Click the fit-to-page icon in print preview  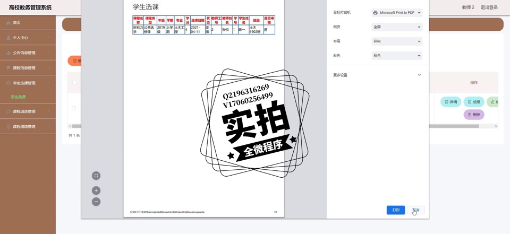click(x=96, y=176)
